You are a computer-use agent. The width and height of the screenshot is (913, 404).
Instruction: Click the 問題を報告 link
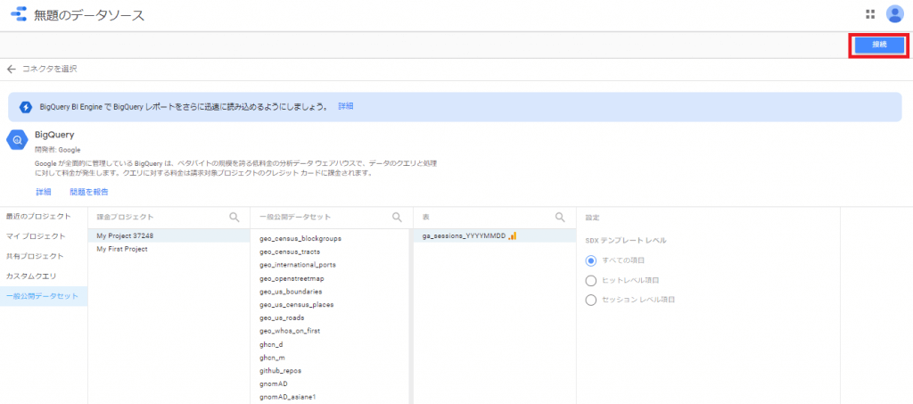[88, 192]
